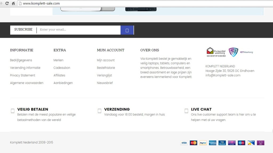
Task: Click the browser home icon
Action: point(13,3)
